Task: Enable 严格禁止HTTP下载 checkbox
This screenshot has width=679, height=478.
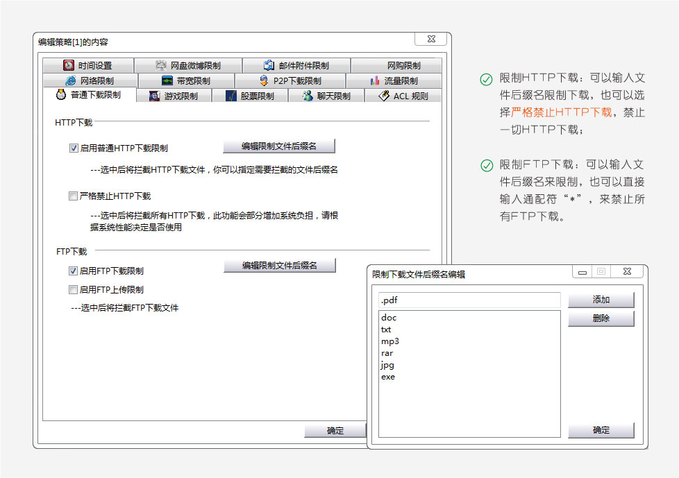Action: pyautogui.click(x=74, y=196)
